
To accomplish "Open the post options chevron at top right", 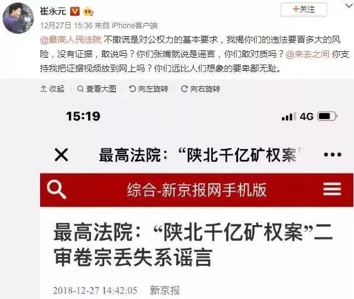I will click(x=350, y=6).
